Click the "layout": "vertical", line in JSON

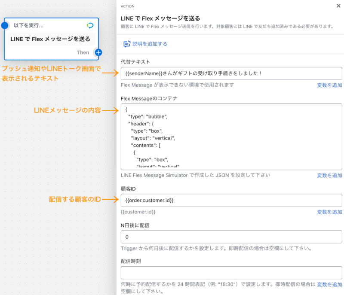(x=153, y=138)
